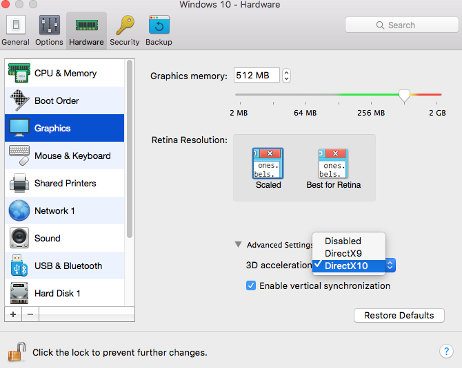Open Mouse & Keyboard settings

click(x=72, y=156)
